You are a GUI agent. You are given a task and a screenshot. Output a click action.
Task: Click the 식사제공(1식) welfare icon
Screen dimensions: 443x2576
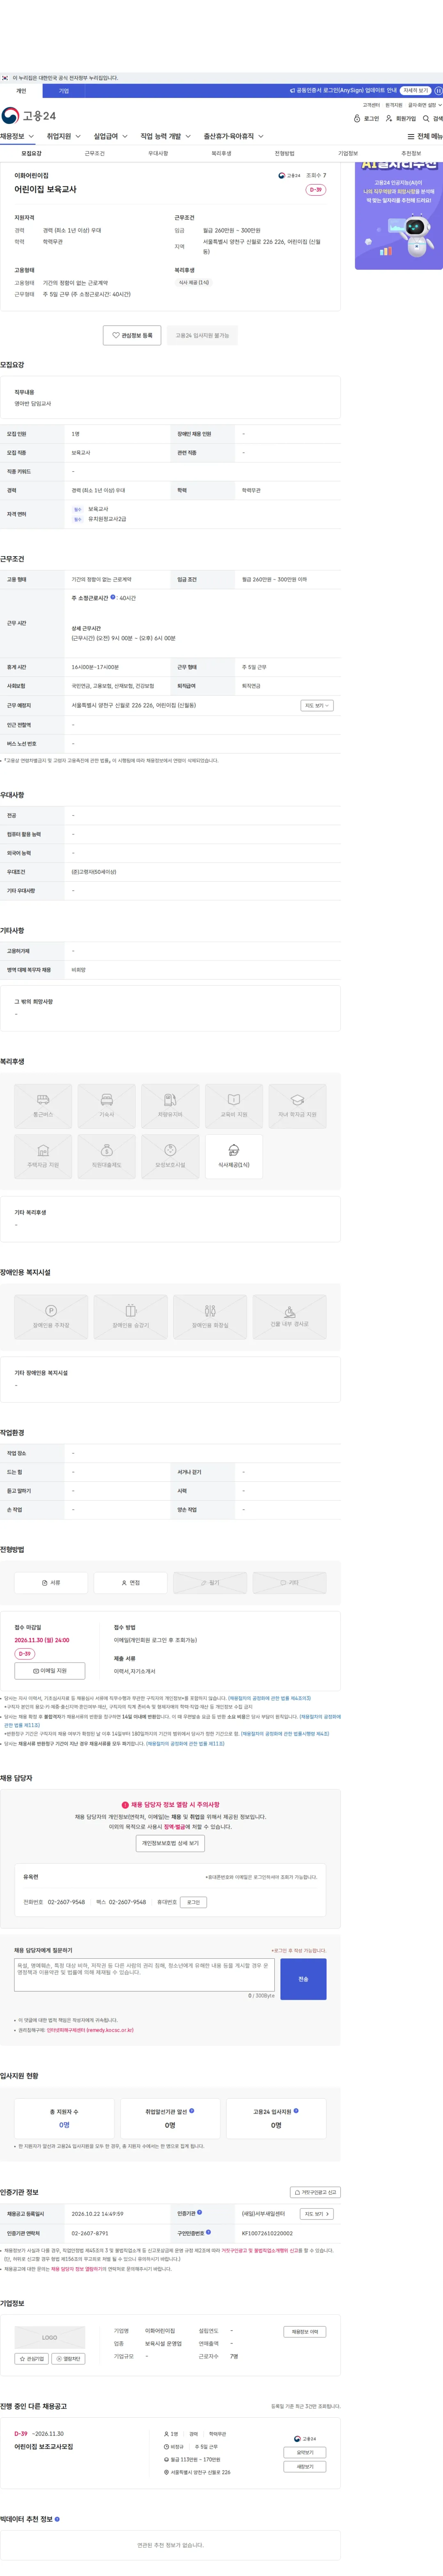pyautogui.click(x=234, y=1156)
